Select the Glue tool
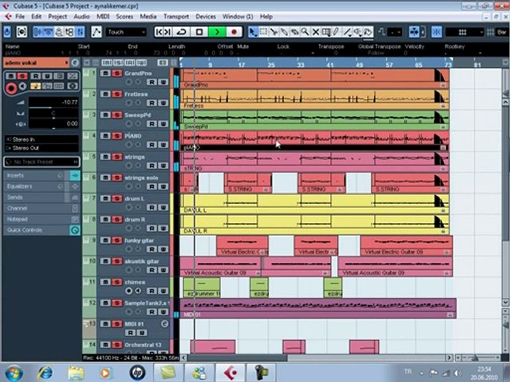 click(x=284, y=32)
